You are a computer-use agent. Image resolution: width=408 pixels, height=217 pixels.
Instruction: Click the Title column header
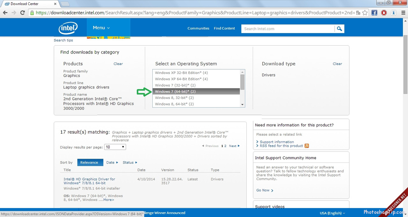[x=67, y=170]
